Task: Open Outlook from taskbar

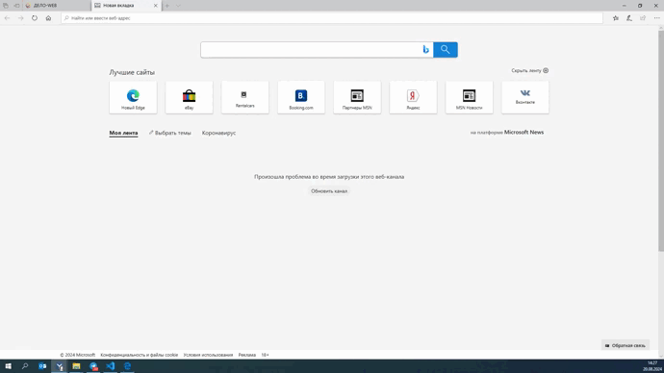Action: pyautogui.click(x=42, y=366)
